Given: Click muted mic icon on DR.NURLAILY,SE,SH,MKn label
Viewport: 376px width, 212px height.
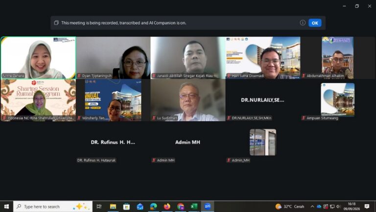Looking at the screenshot, I should click(229, 118).
